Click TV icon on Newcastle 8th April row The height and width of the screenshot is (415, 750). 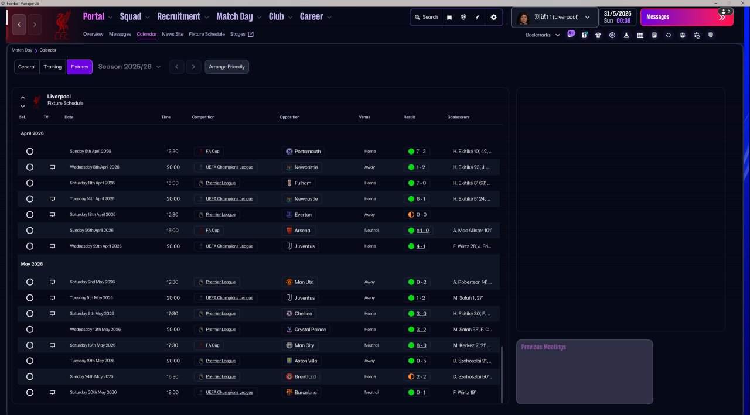(52, 167)
